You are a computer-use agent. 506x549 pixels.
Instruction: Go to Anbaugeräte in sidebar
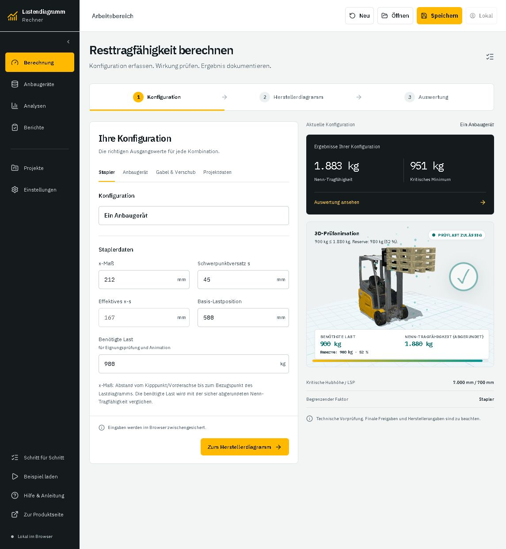40,84
